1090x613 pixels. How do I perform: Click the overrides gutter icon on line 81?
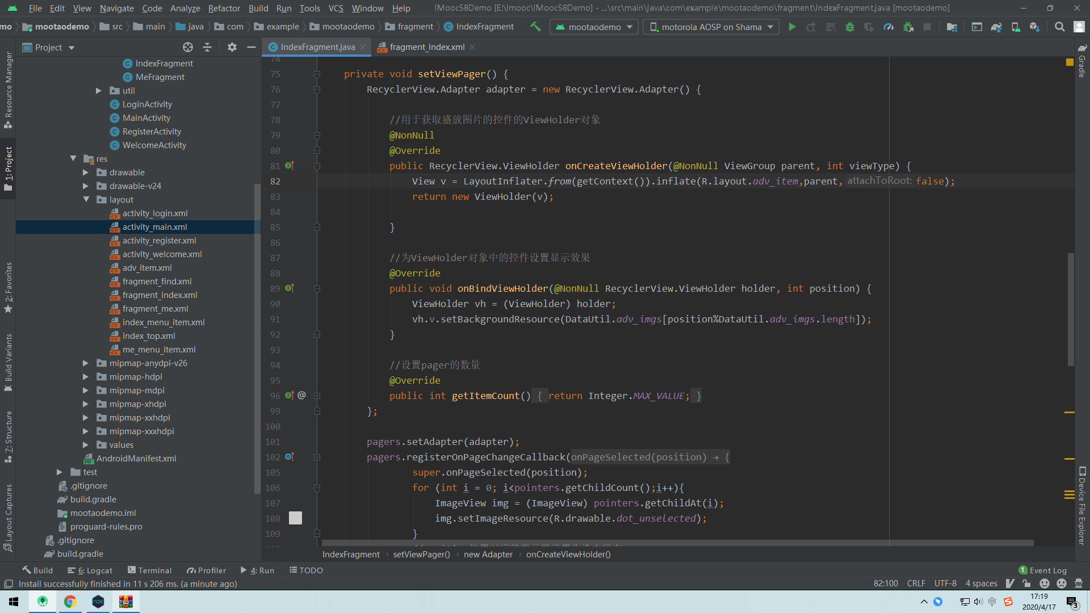click(290, 166)
